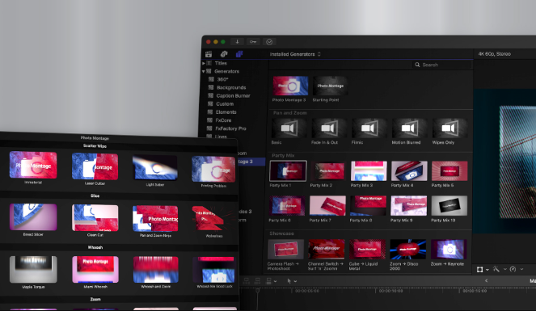
Task: Collapse the Generators category
Action: [x=204, y=71]
